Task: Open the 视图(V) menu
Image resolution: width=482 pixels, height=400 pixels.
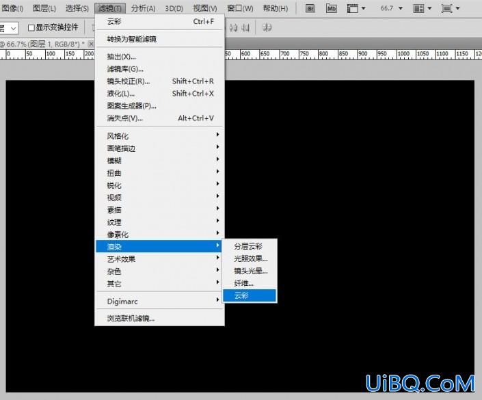Action: click(x=204, y=8)
